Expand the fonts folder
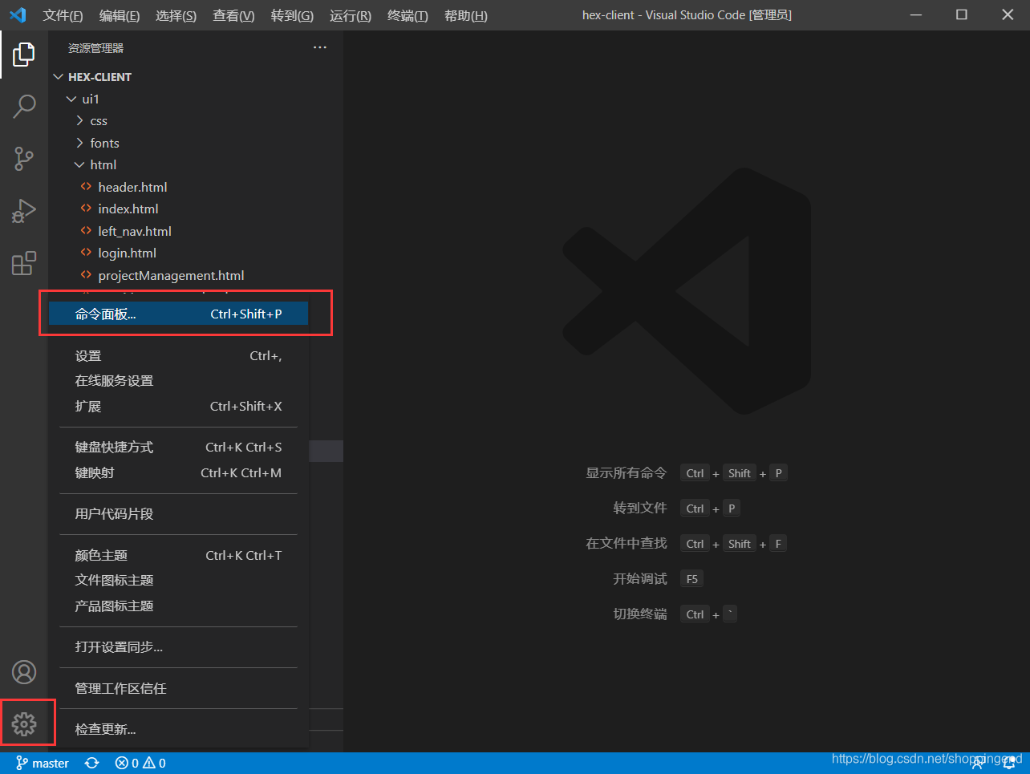This screenshot has height=774, width=1030. tap(197, 143)
